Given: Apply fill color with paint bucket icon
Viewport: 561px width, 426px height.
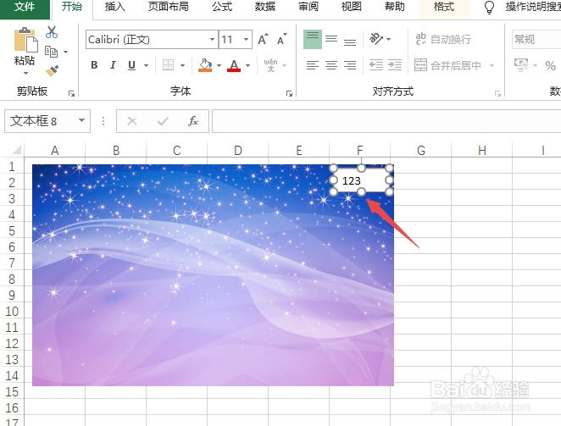Looking at the screenshot, I should [205, 65].
